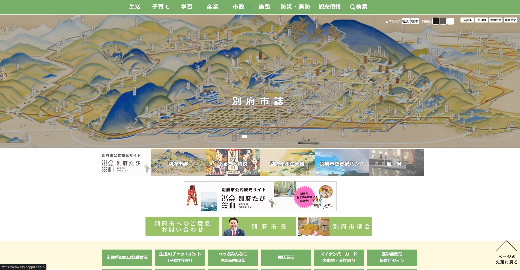Select the sixth carousel slide indicator
The width and height of the screenshot is (520, 270).
[281, 137]
